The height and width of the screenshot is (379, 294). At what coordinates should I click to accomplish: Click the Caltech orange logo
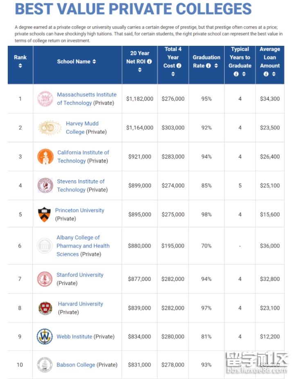tap(45, 157)
